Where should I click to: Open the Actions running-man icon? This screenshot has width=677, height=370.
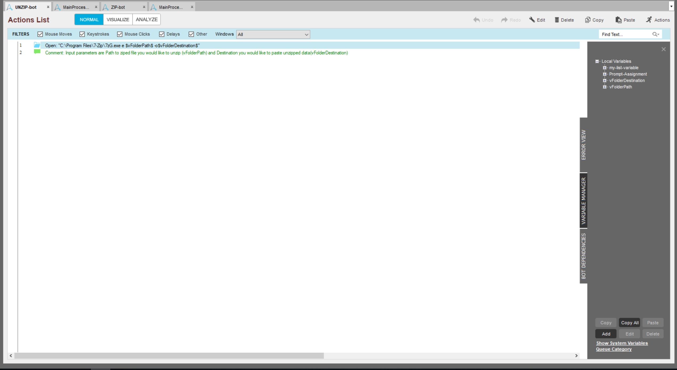tap(649, 20)
